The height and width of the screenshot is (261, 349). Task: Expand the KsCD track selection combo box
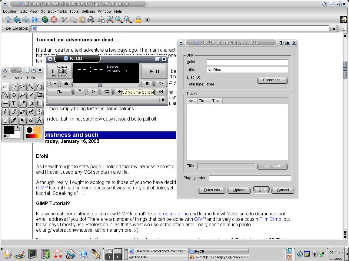(x=163, y=100)
